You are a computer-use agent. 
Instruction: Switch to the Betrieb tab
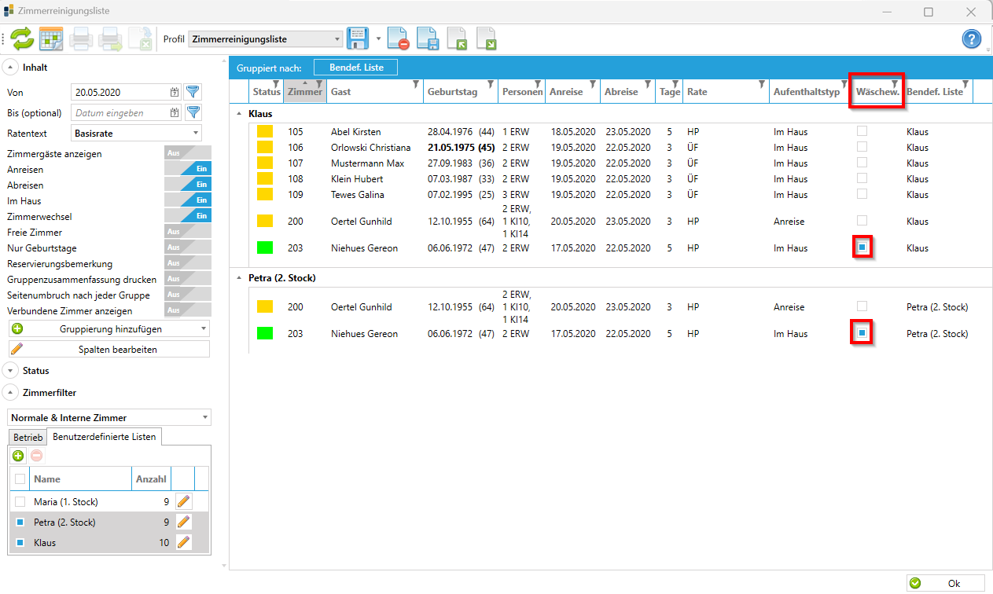click(28, 437)
